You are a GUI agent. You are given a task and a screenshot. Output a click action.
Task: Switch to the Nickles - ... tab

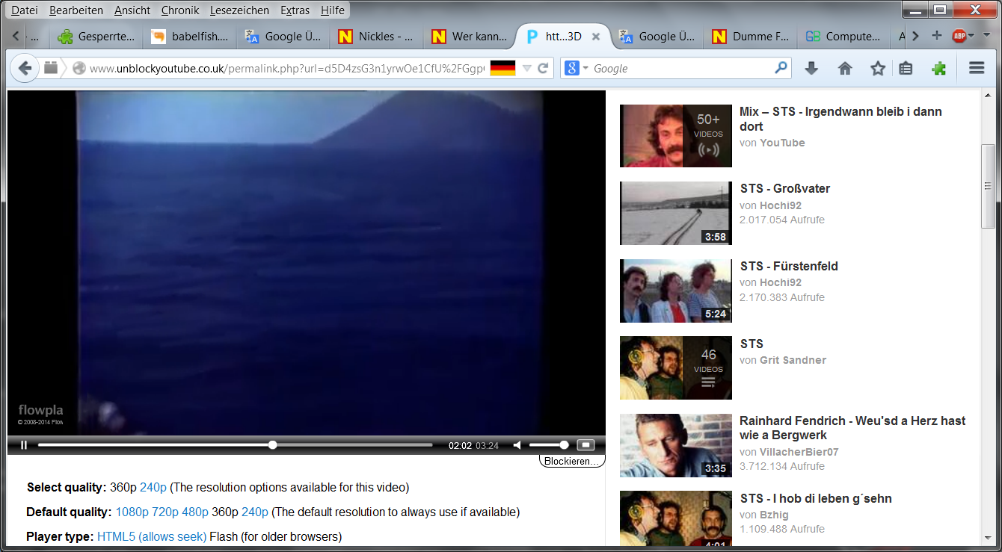(376, 37)
